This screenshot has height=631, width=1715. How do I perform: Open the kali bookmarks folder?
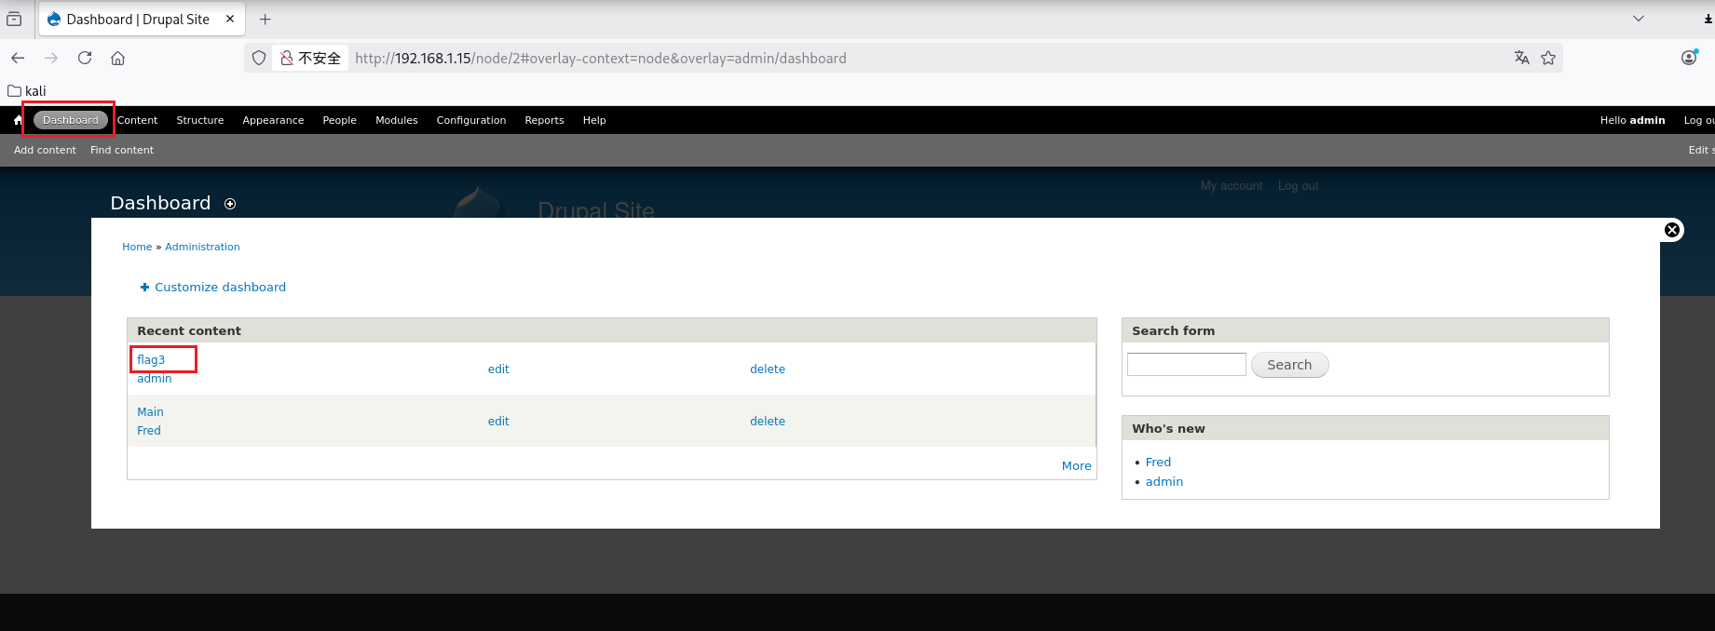tap(27, 90)
